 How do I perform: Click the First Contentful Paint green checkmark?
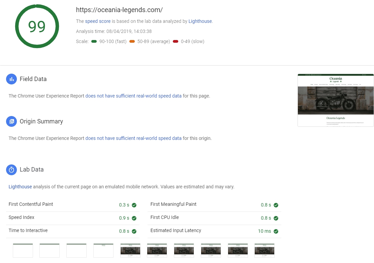[134, 205]
